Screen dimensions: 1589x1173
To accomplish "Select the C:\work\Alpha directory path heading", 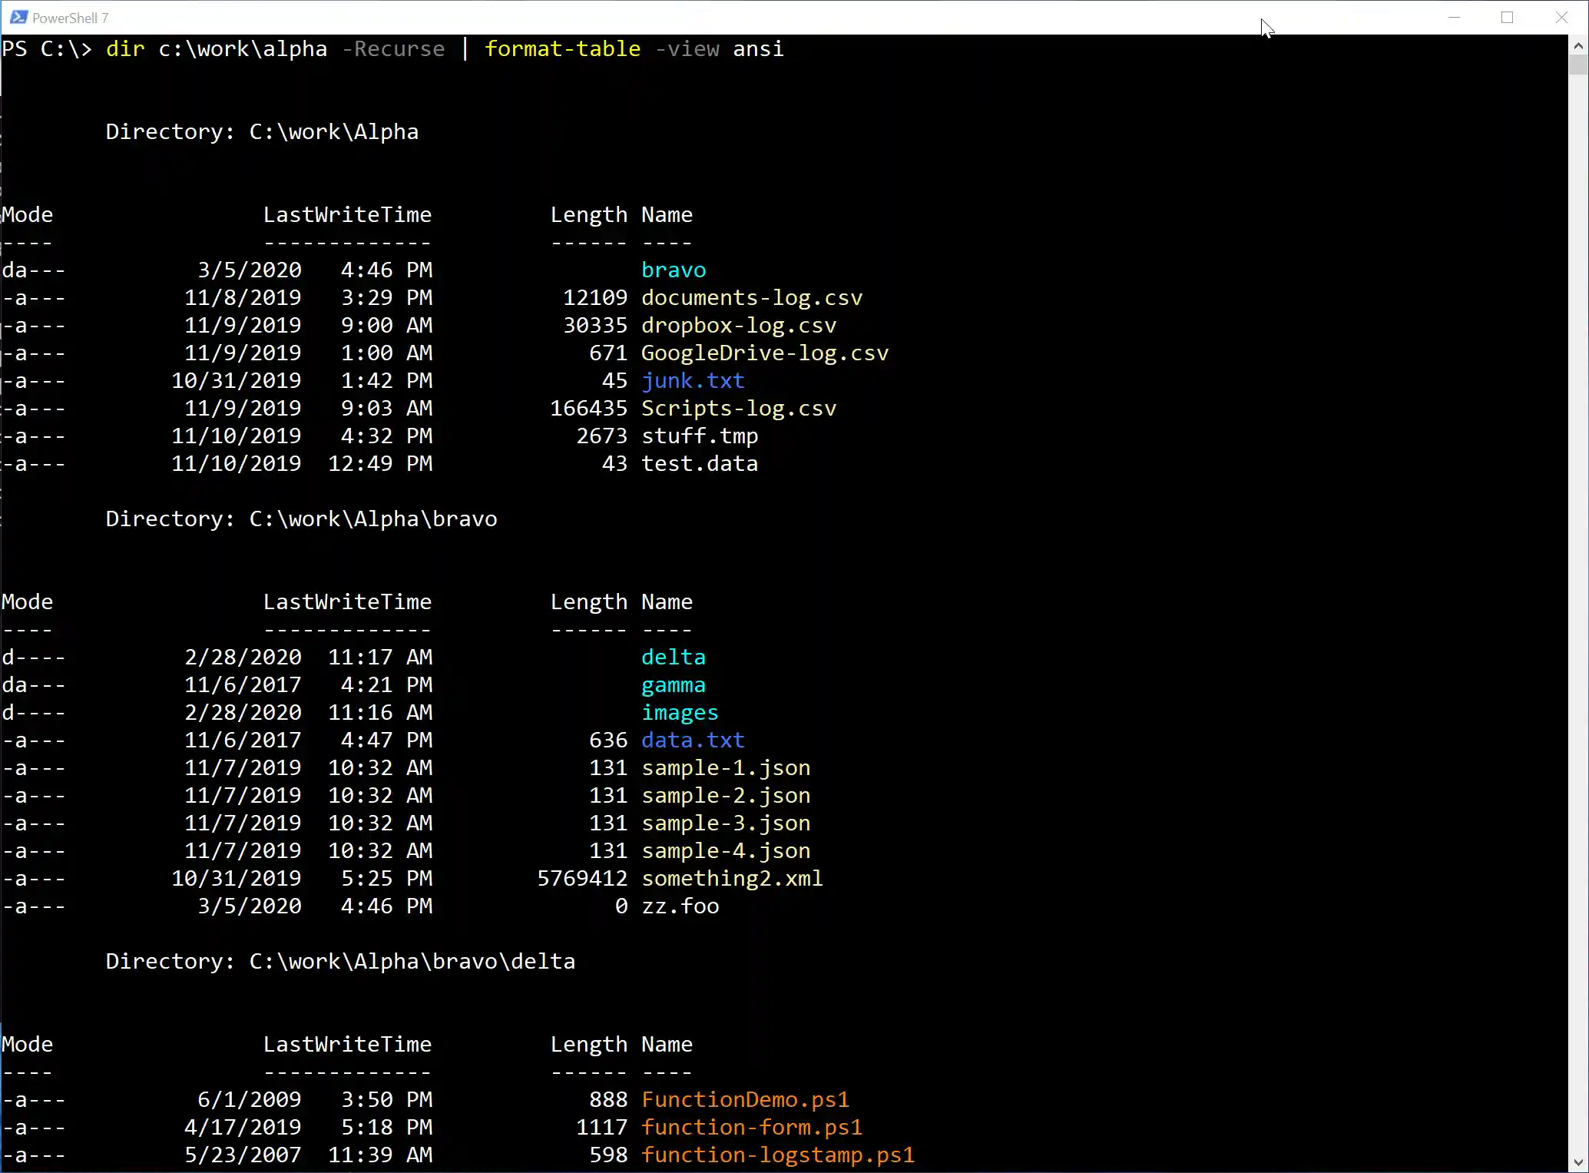I will 333,131.
